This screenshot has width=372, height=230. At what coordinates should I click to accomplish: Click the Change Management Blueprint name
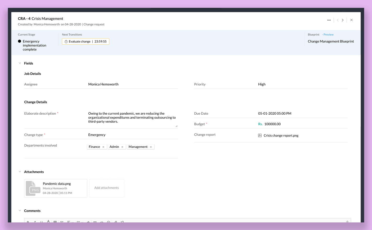(331, 41)
